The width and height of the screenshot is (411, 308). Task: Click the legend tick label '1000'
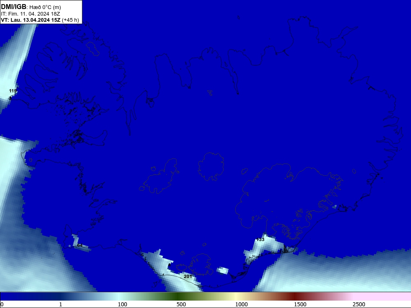tap(241, 304)
